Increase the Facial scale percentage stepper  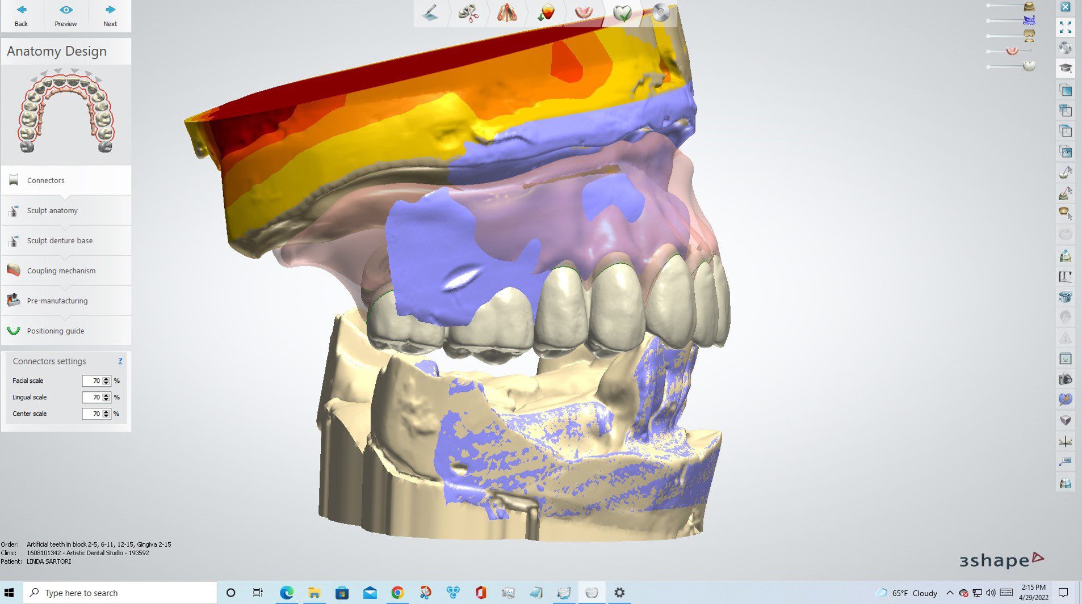[106, 378]
